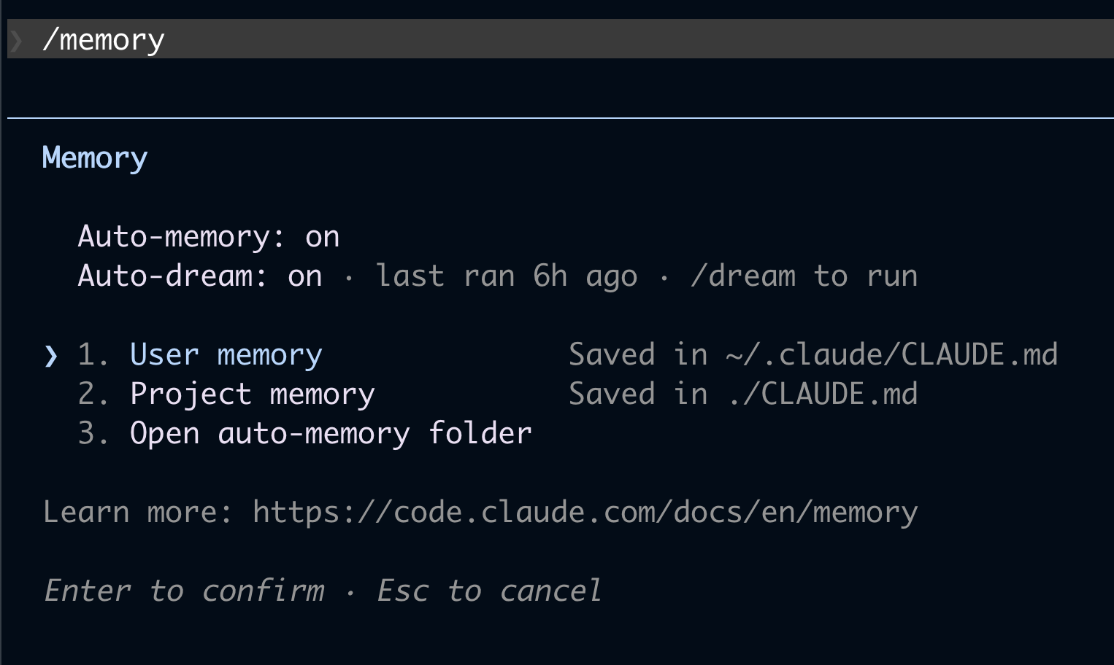The image size is (1114, 665).
Task: Click the number 1 list marker
Action: 93,355
